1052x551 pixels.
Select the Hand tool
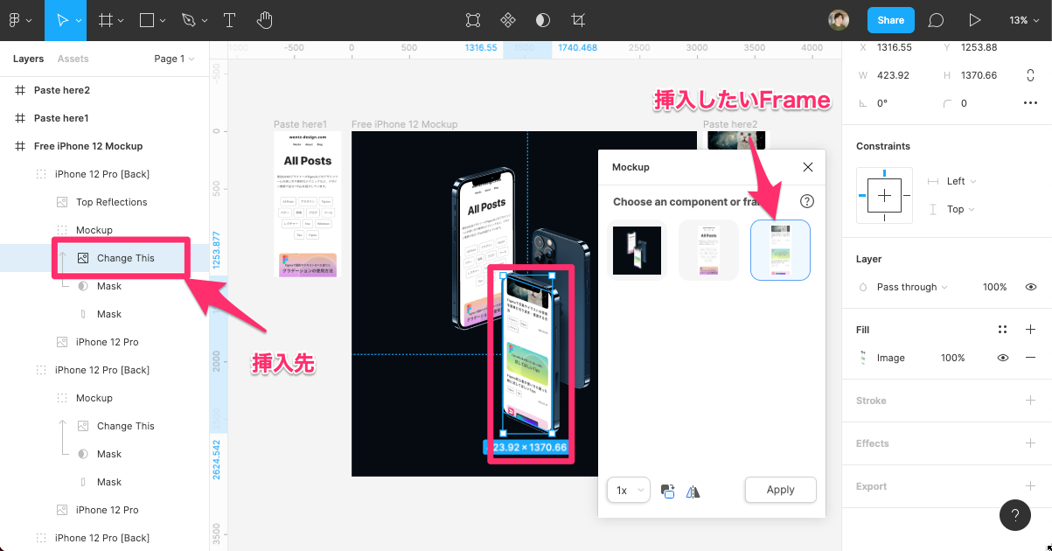click(264, 19)
